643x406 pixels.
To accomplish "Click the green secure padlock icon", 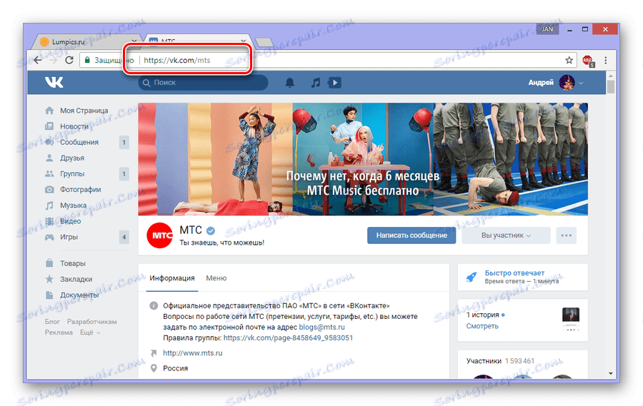I will pos(87,60).
